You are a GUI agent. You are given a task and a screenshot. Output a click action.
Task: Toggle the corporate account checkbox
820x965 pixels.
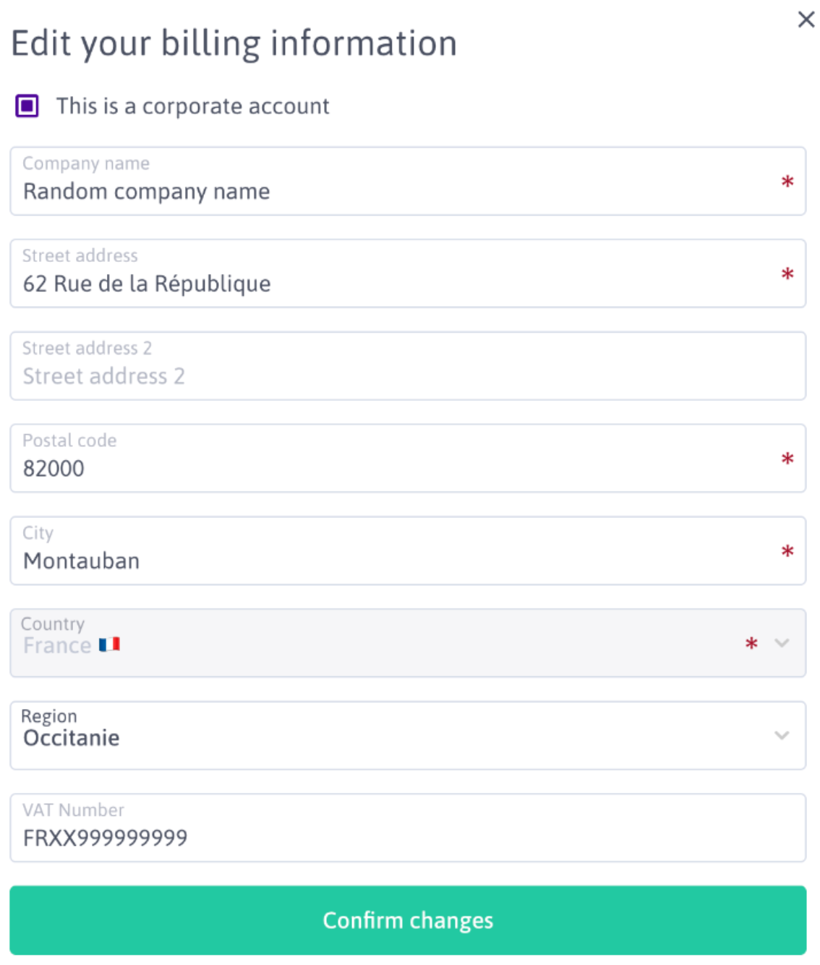[27, 106]
